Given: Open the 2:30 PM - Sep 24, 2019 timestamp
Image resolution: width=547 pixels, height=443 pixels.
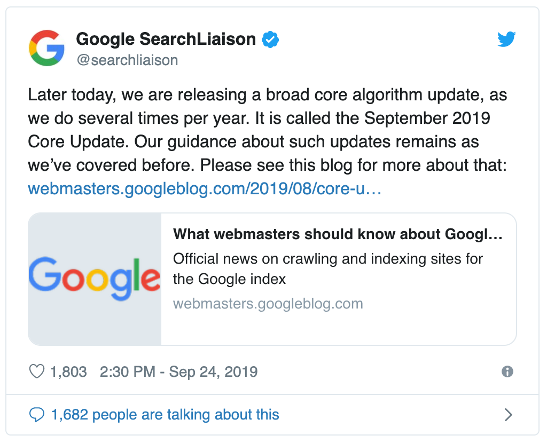Looking at the screenshot, I should (x=178, y=371).
